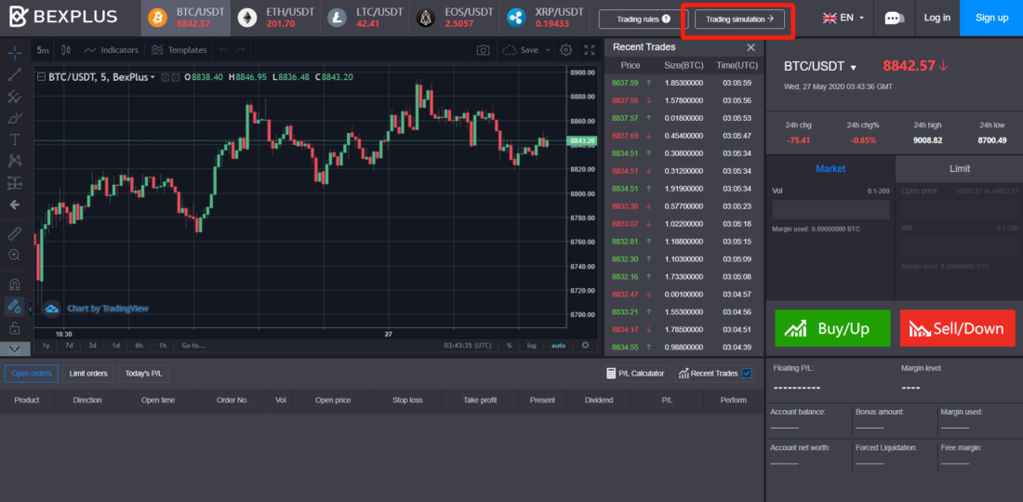The image size is (1023, 502).
Task: Collapse the BTC/USDT chart legend
Action: [42, 77]
